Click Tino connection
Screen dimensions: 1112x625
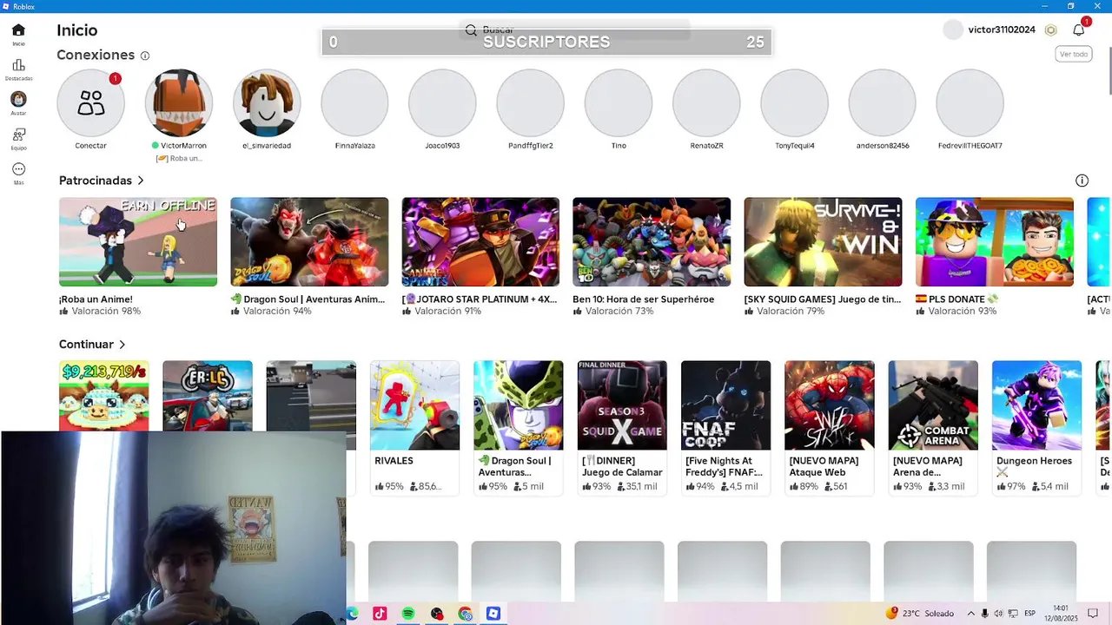click(618, 103)
